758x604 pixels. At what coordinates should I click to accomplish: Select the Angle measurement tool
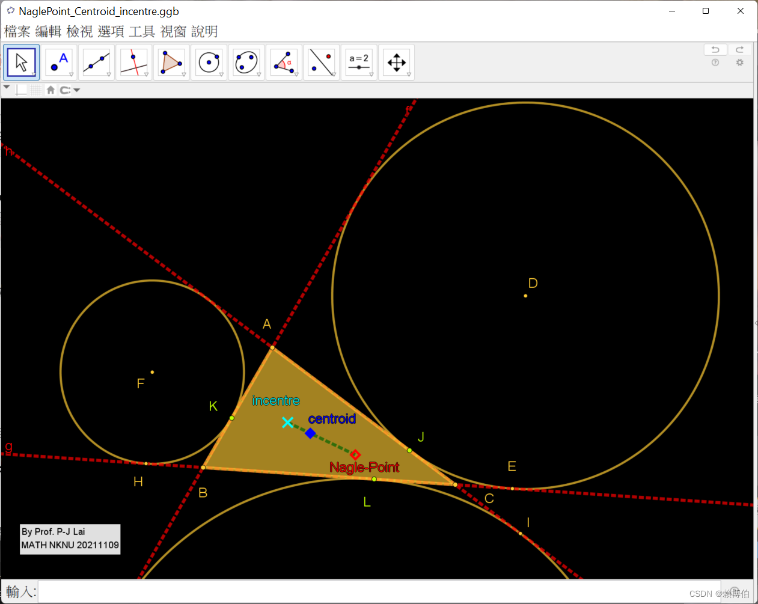[x=284, y=62]
